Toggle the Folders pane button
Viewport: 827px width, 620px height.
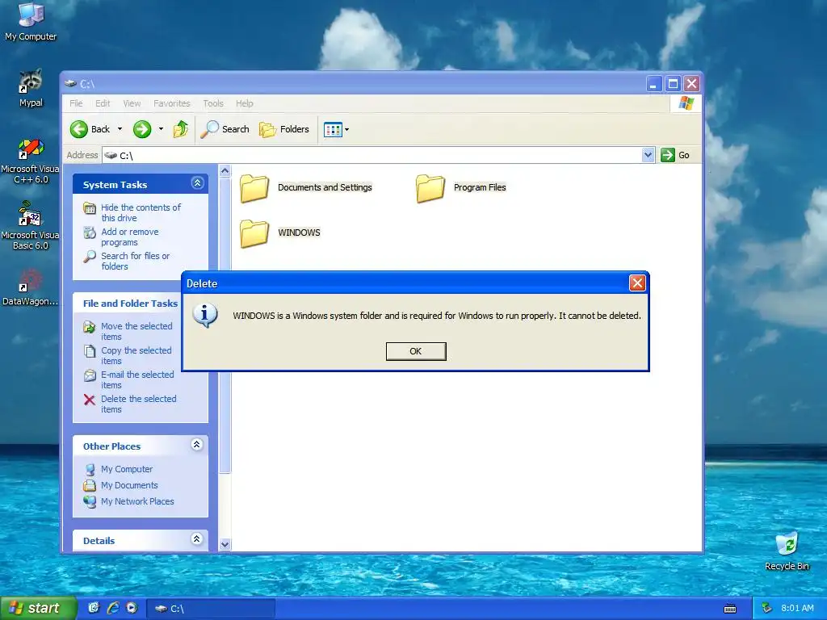284,129
